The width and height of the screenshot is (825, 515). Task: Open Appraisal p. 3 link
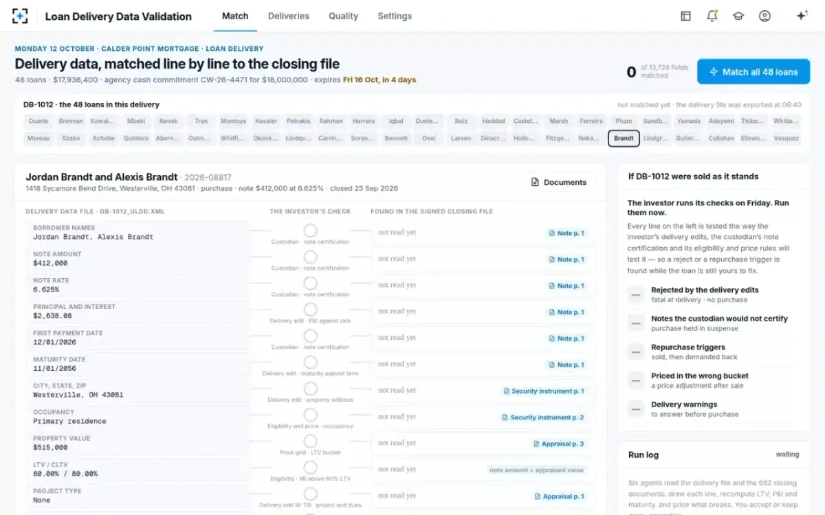point(559,444)
